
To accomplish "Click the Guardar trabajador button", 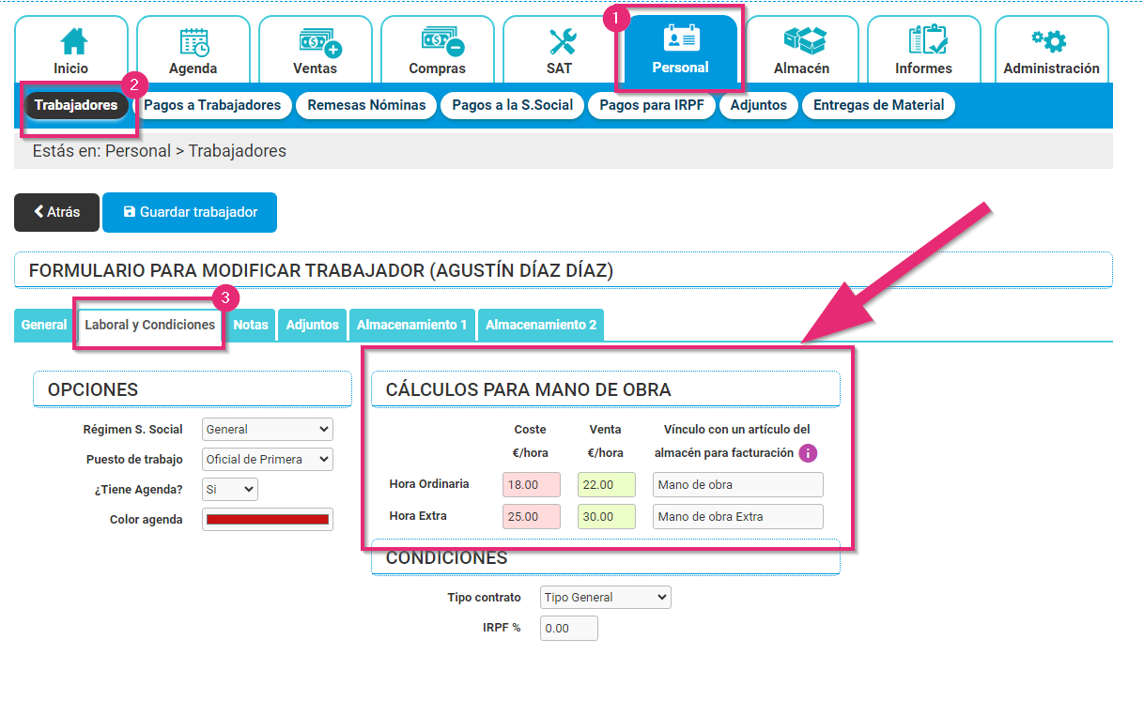I will click(x=190, y=212).
